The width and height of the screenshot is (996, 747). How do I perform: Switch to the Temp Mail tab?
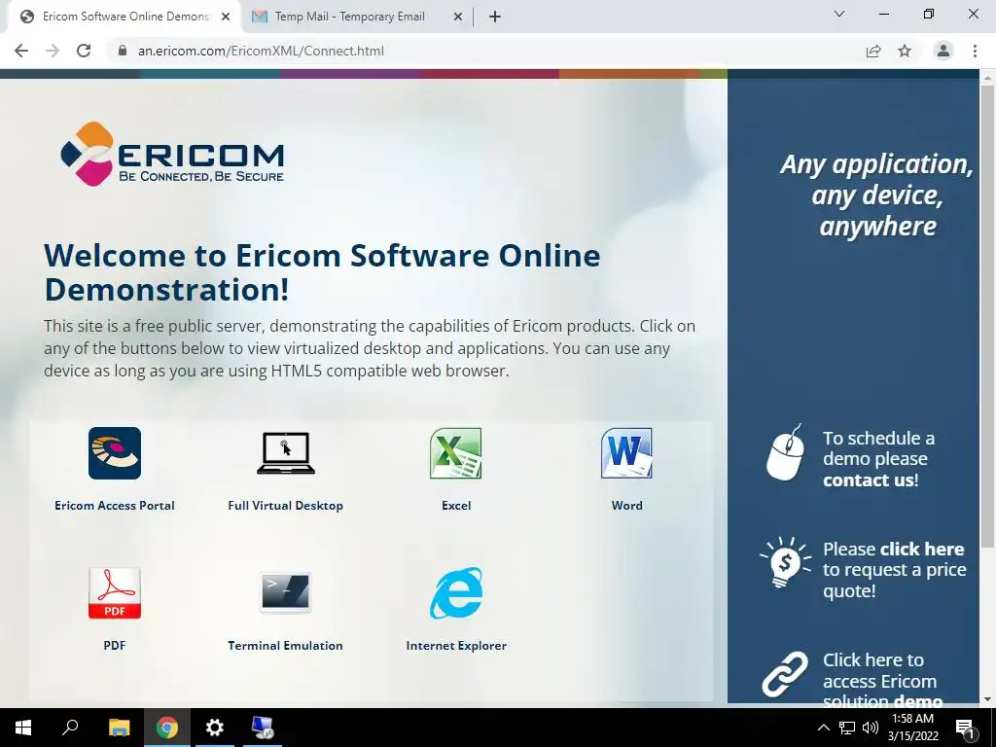357,17
